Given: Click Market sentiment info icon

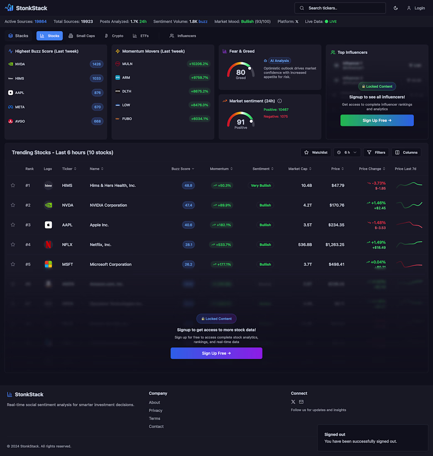Looking at the screenshot, I should tap(279, 101).
